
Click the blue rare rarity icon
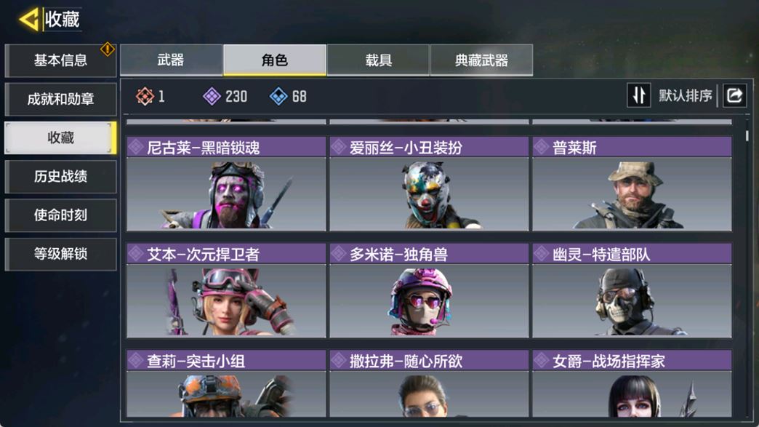[x=278, y=96]
